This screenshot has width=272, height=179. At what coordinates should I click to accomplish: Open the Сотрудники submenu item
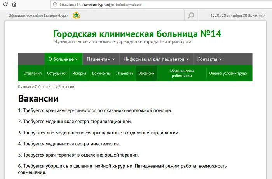57,73
